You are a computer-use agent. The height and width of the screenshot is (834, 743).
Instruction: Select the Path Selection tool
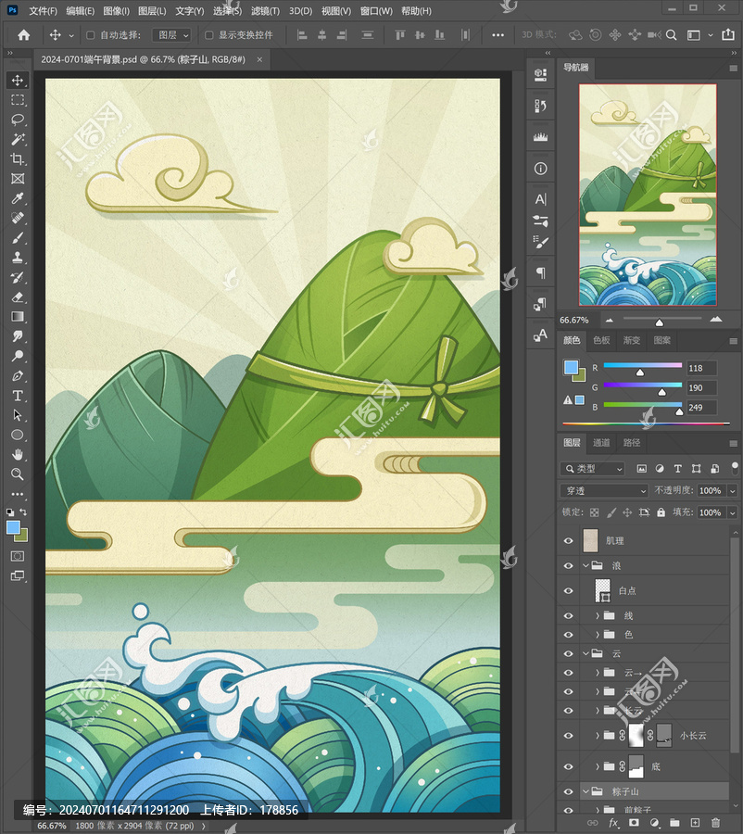(x=18, y=415)
